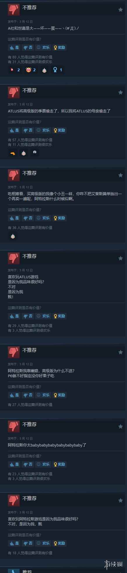Screen dimensions: 127x573
Task: Click the first award reaction with count 2
Action: click(15, 70)
